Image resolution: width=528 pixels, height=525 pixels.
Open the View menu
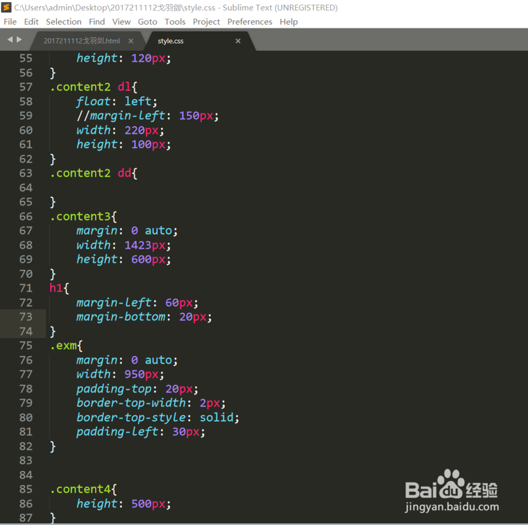121,22
